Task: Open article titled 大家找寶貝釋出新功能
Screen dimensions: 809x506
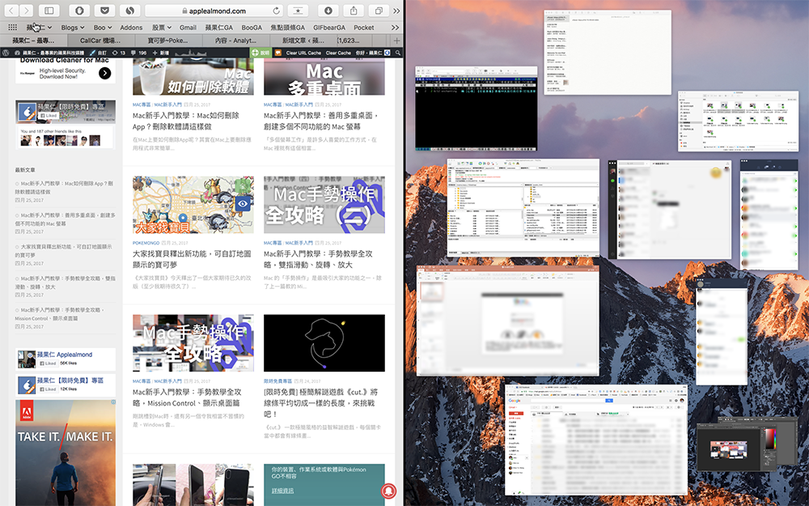Action: click(192, 259)
